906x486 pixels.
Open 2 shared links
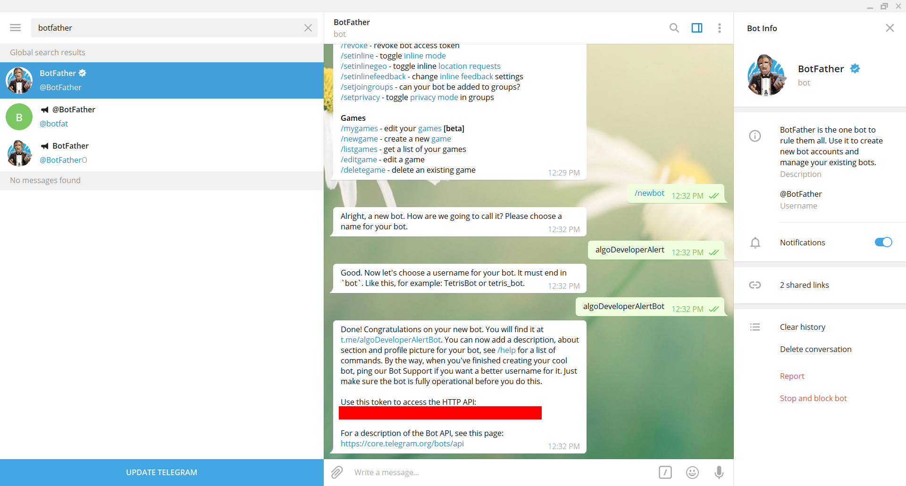[804, 285]
